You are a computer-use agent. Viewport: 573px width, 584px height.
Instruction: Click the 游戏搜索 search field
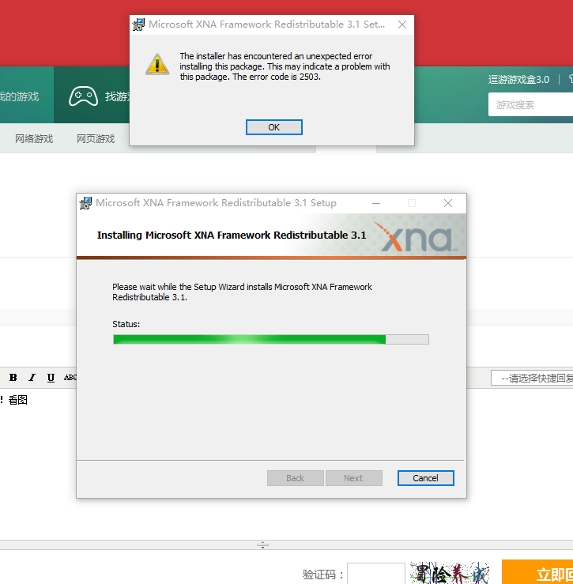point(530,104)
